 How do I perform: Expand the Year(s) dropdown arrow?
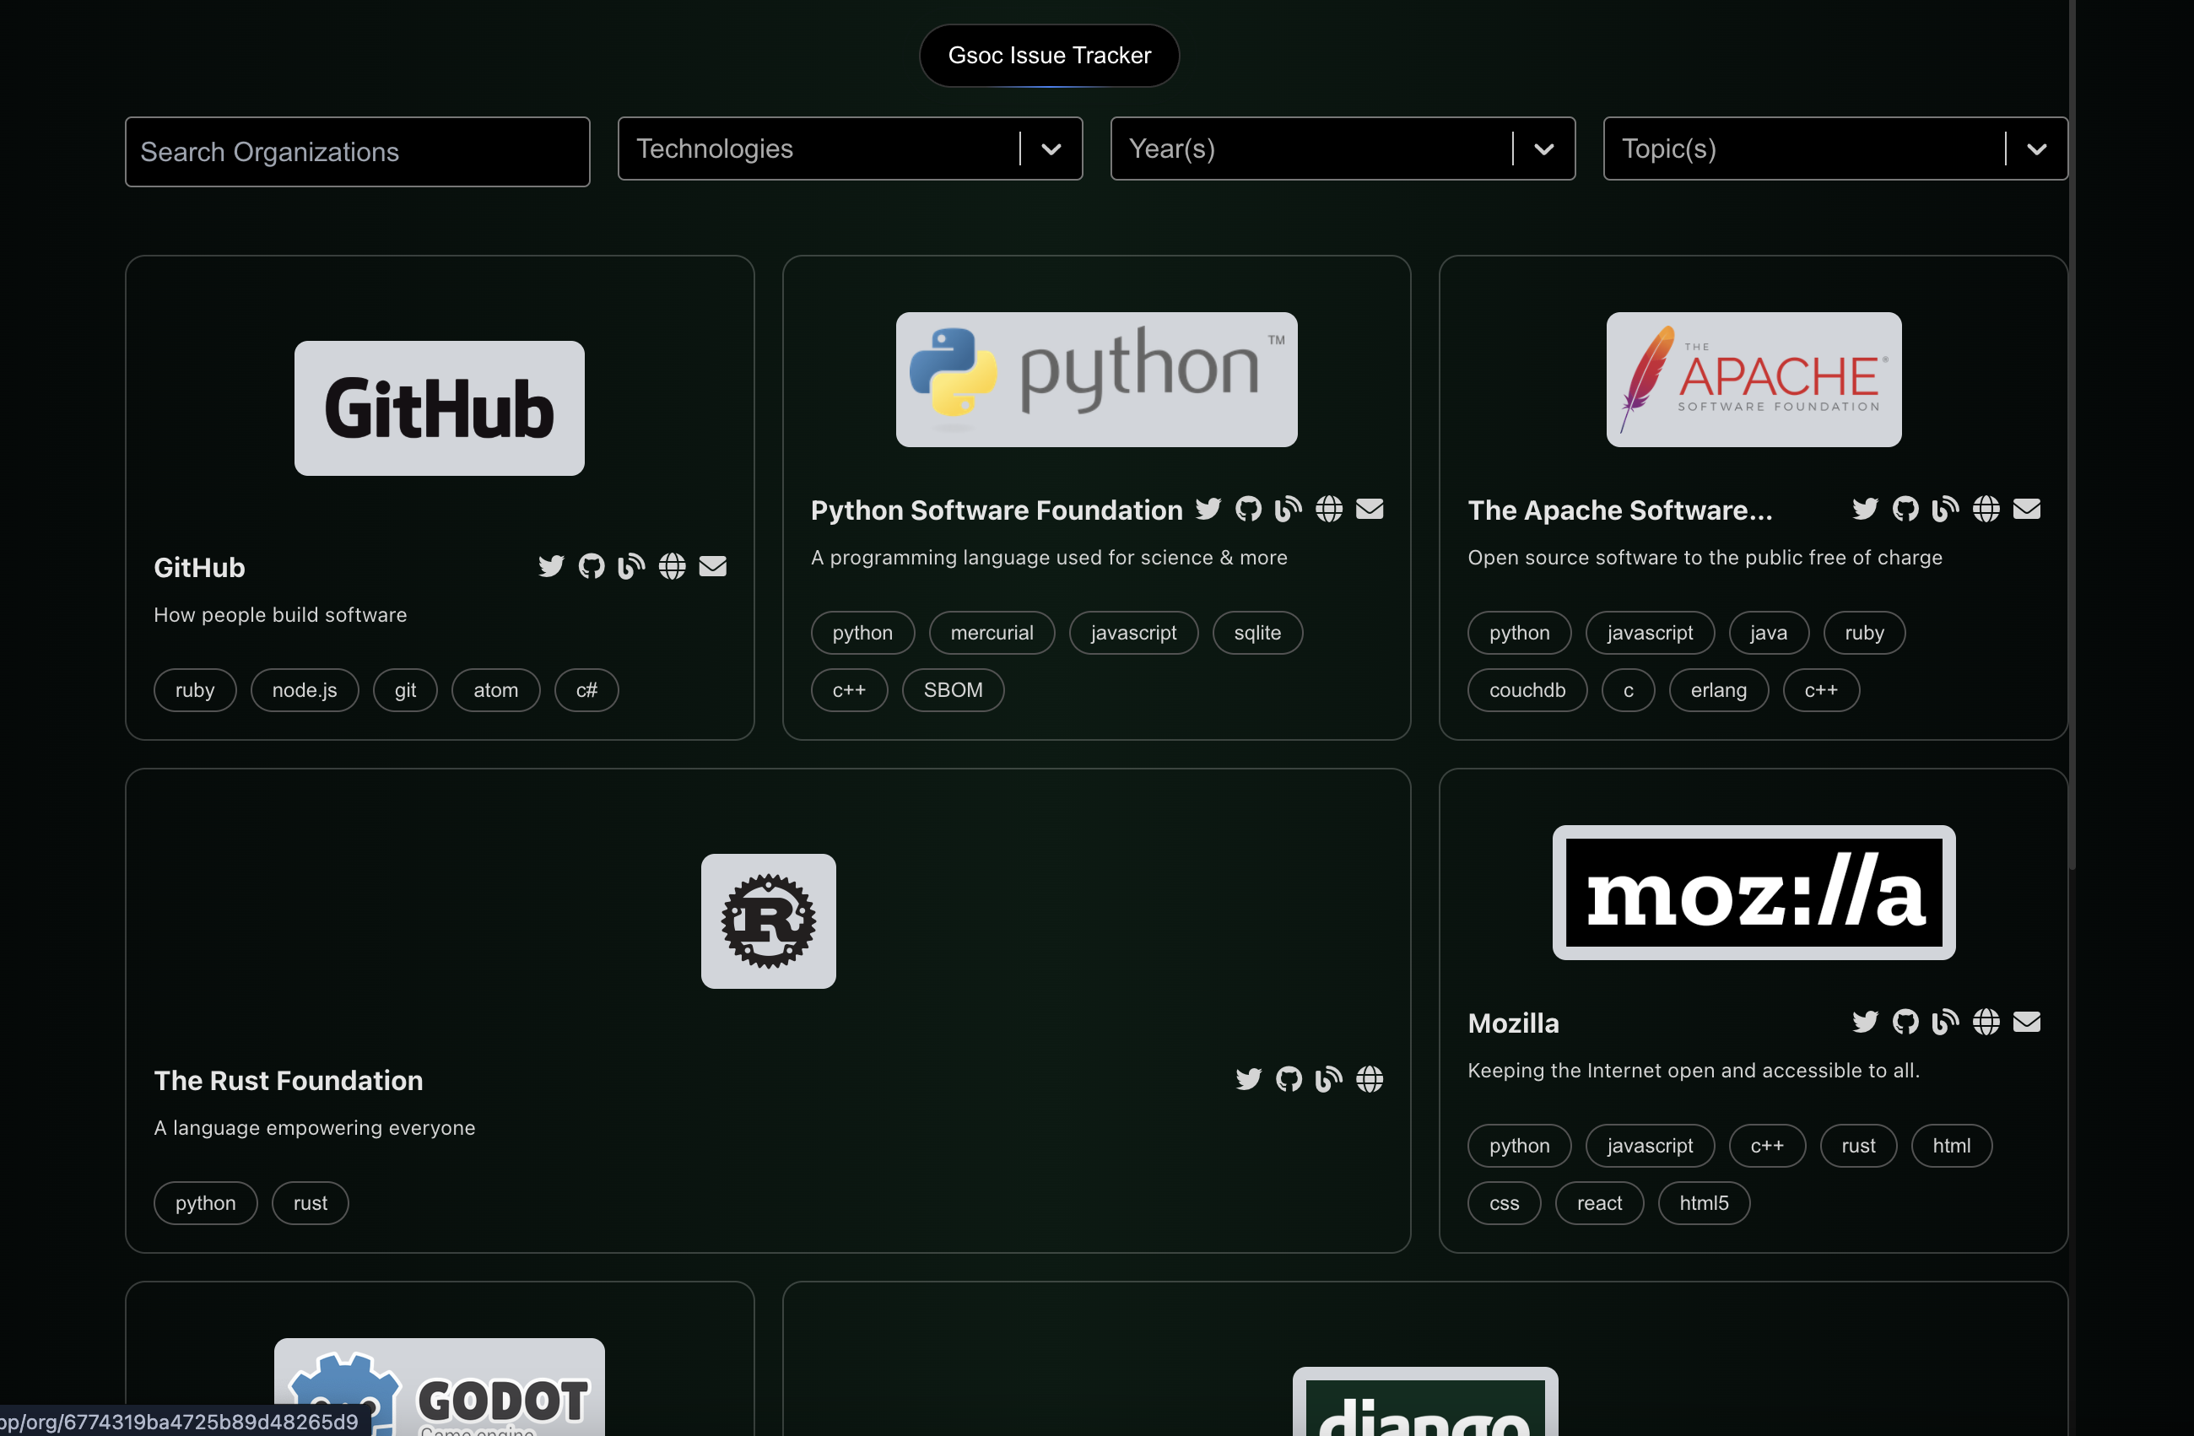point(1544,149)
